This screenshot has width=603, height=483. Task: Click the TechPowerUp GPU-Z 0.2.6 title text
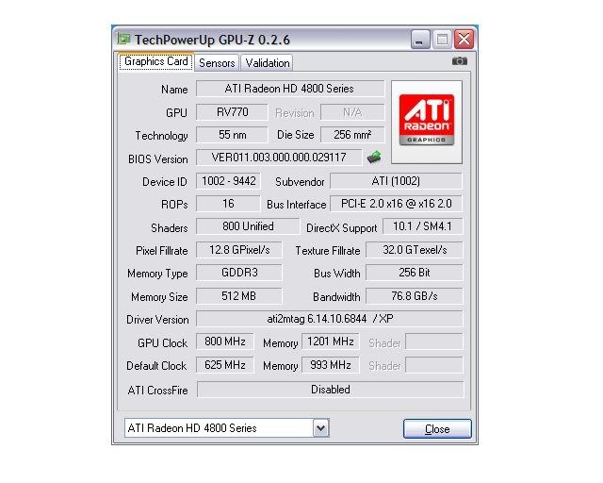click(x=212, y=40)
